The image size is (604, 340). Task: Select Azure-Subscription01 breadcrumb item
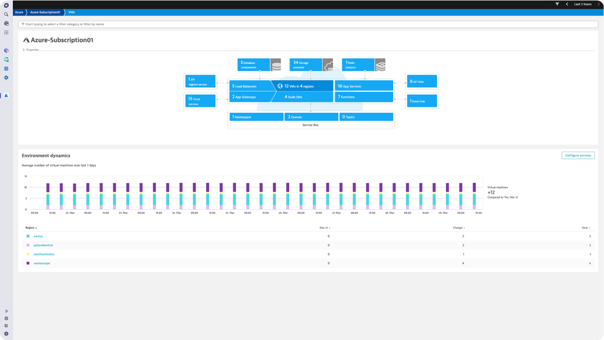pos(45,12)
